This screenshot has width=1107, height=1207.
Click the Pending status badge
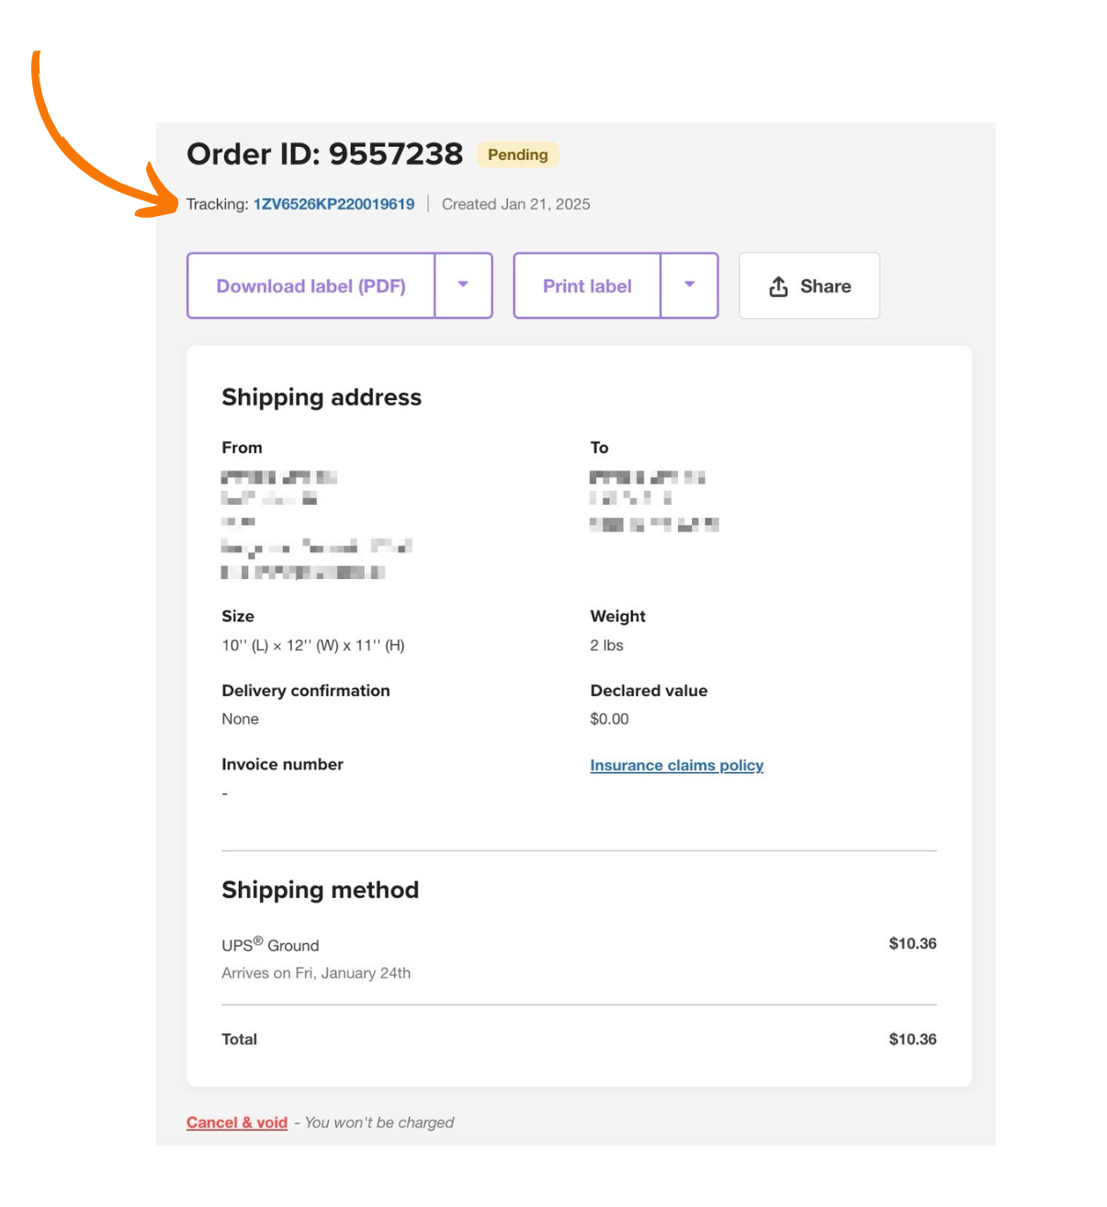coord(517,154)
